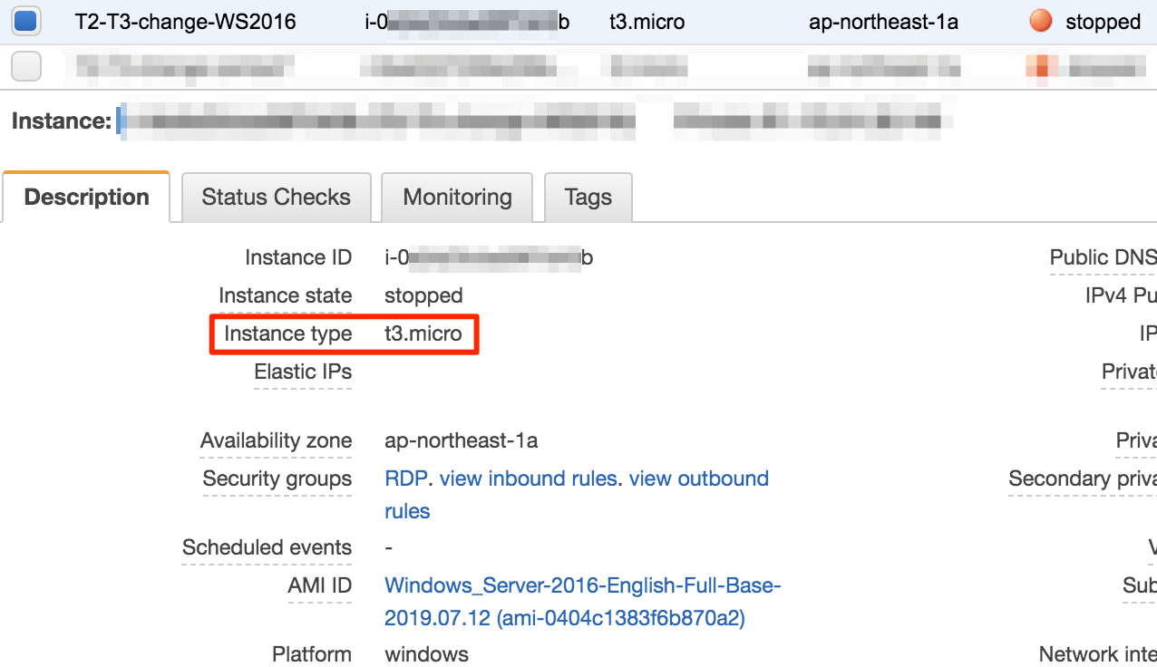Click ap-northeast-1a in the instance row
This screenshot has height=667, width=1157.
tap(883, 22)
